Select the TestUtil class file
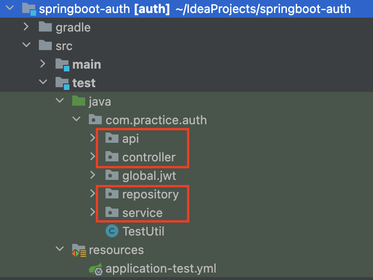 [x=135, y=231]
